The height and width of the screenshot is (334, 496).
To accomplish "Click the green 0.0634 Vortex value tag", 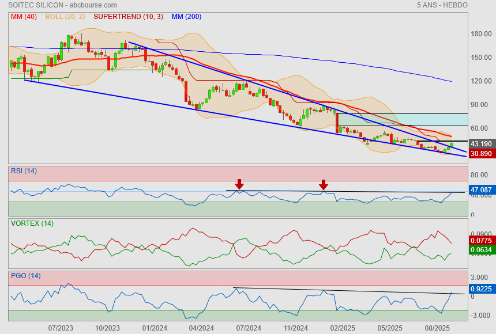I will tap(481, 250).
